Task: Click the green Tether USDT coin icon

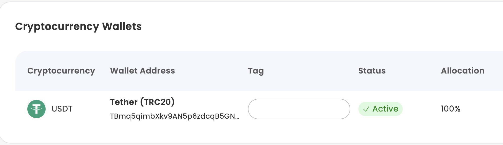Action: click(x=36, y=109)
